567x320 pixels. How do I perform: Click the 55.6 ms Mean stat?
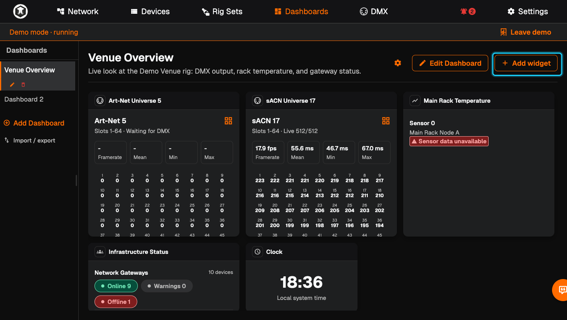(304, 152)
